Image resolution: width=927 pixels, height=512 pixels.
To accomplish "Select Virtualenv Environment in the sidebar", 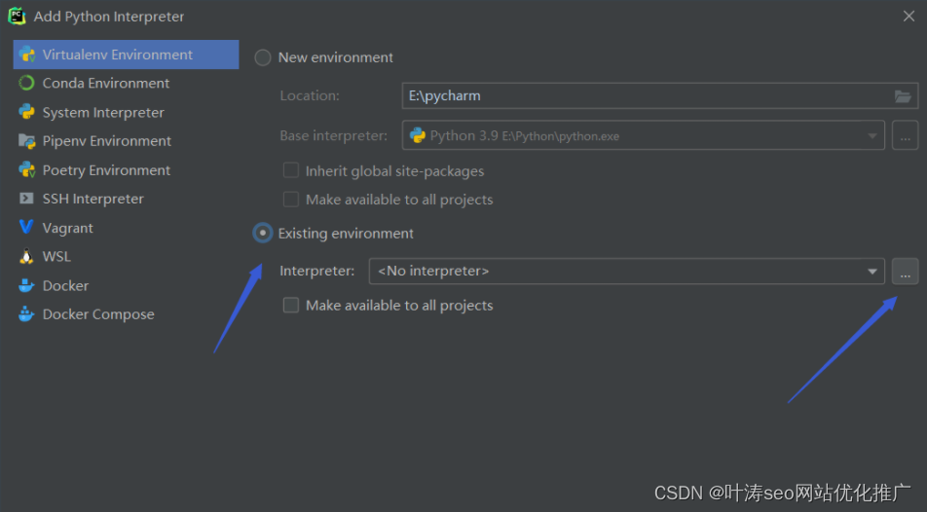I will 117,55.
